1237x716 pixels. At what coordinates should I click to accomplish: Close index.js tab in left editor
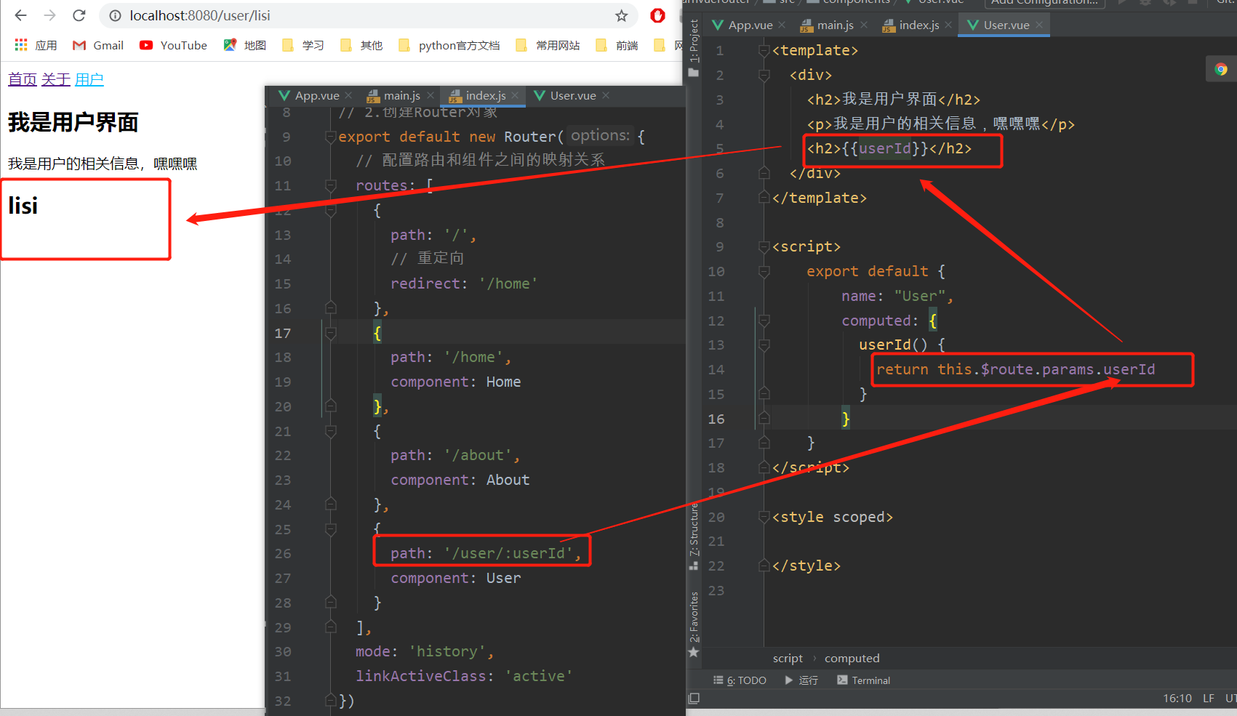516,95
